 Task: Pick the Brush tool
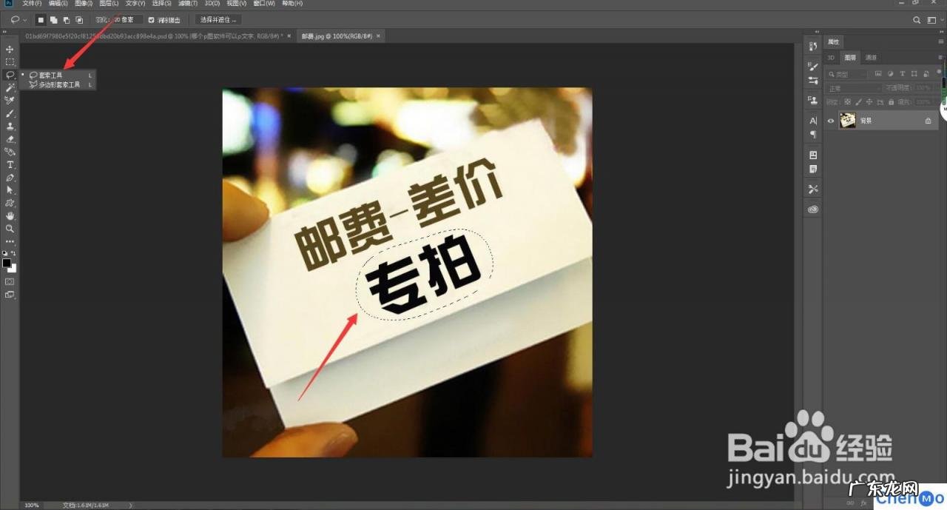pos(10,113)
